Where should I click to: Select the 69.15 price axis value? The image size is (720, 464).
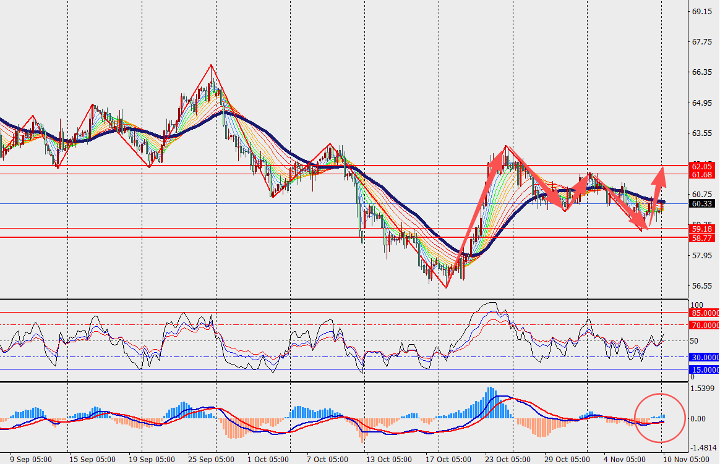click(701, 12)
